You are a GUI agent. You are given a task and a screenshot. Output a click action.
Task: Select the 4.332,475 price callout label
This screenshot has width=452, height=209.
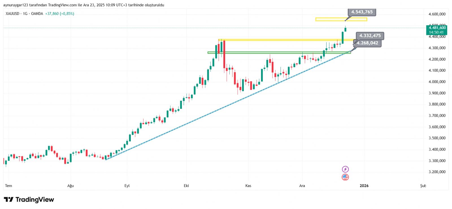pos(370,36)
